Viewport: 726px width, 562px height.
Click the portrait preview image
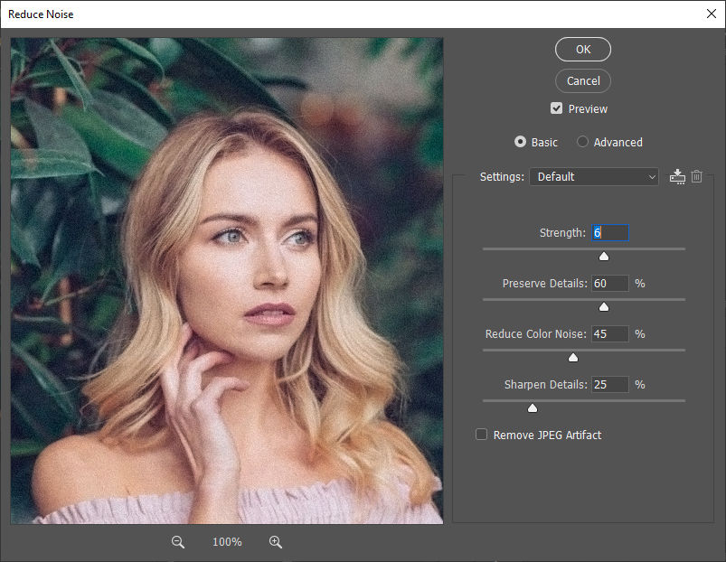pyautogui.click(x=227, y=281)
